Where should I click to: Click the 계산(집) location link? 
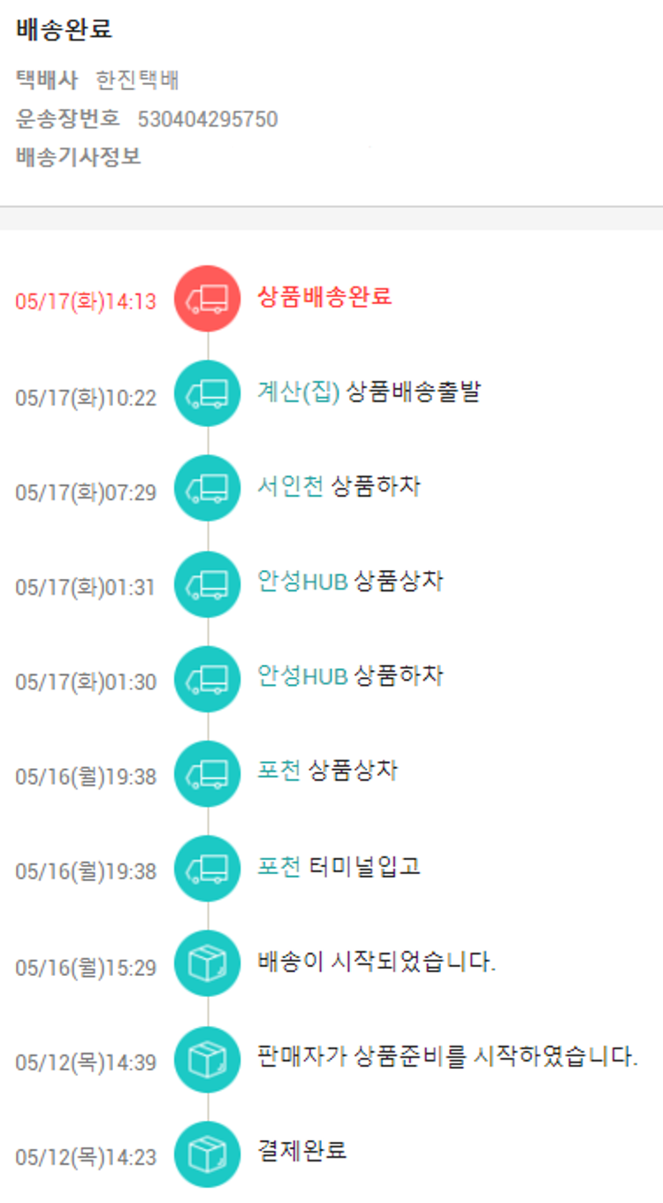[x=299, y=392]
